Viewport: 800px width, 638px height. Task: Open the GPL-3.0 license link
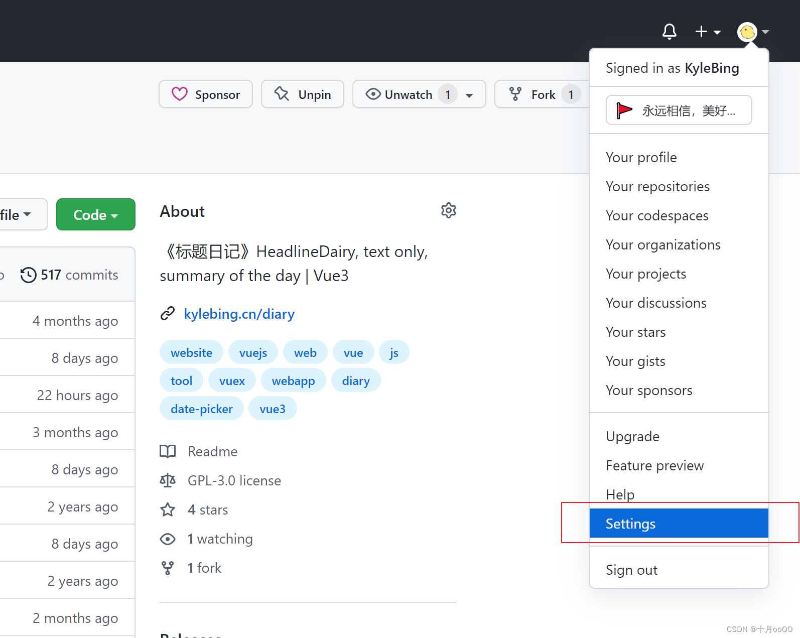pyautogui.click(x=234, y=480)
